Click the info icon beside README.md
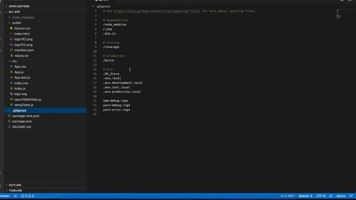Screen dimensions: 356x200 pyautogui.click(x=9, y=127)
